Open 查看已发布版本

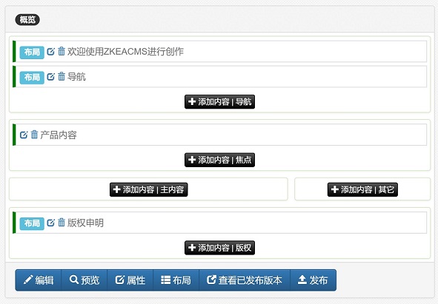[245, 280]
